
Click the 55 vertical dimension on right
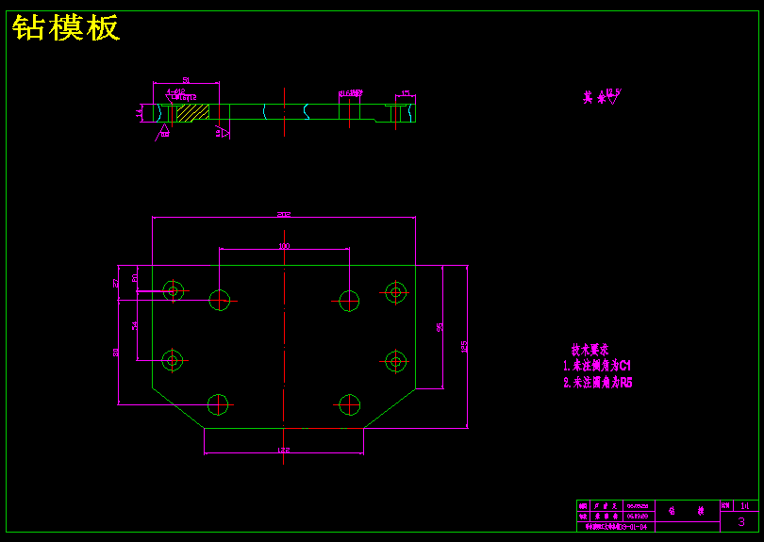440,327
